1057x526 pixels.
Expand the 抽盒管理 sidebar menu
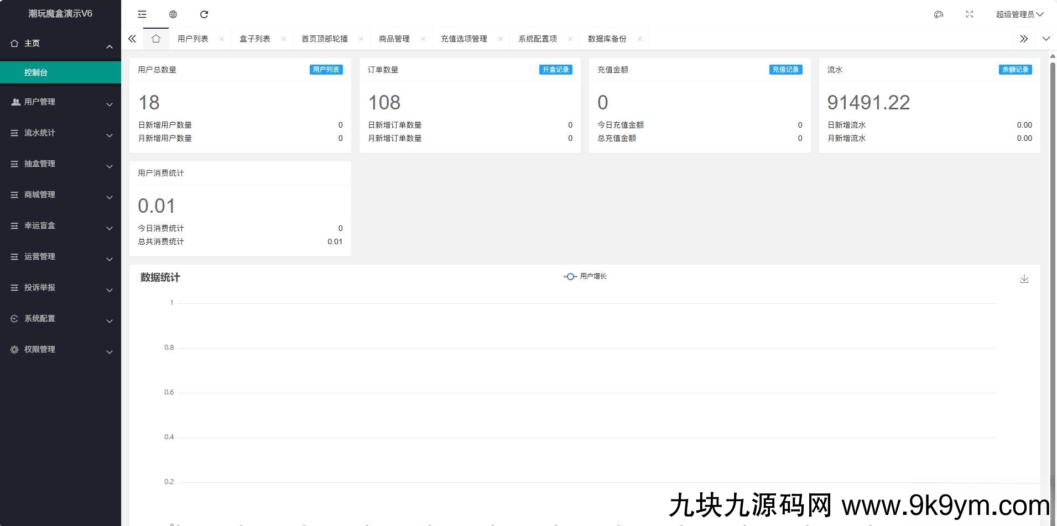point(61,164)
